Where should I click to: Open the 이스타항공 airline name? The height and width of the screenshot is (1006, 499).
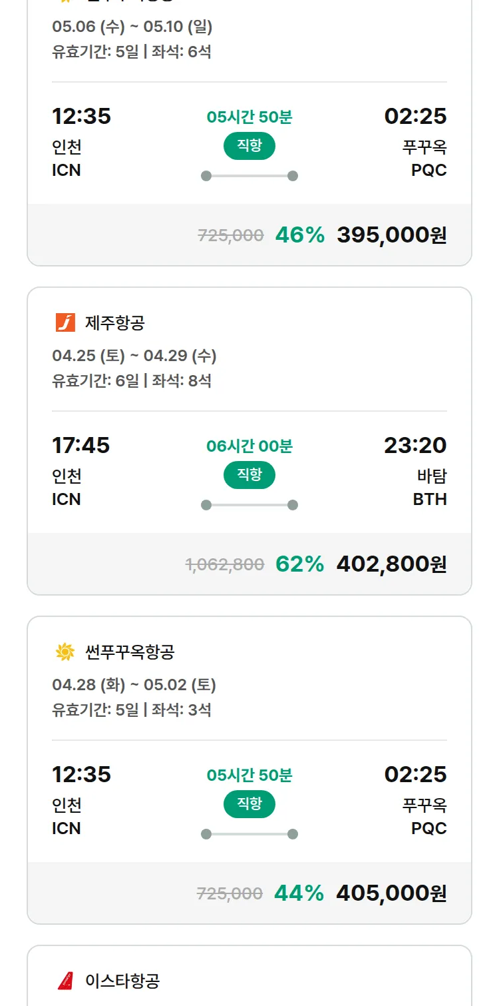pyautogui.click(x=122, y=981)
